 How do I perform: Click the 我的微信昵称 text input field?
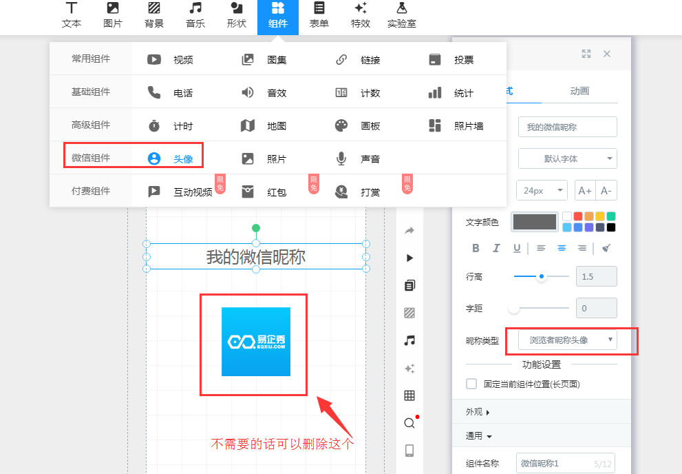(568, 127)
